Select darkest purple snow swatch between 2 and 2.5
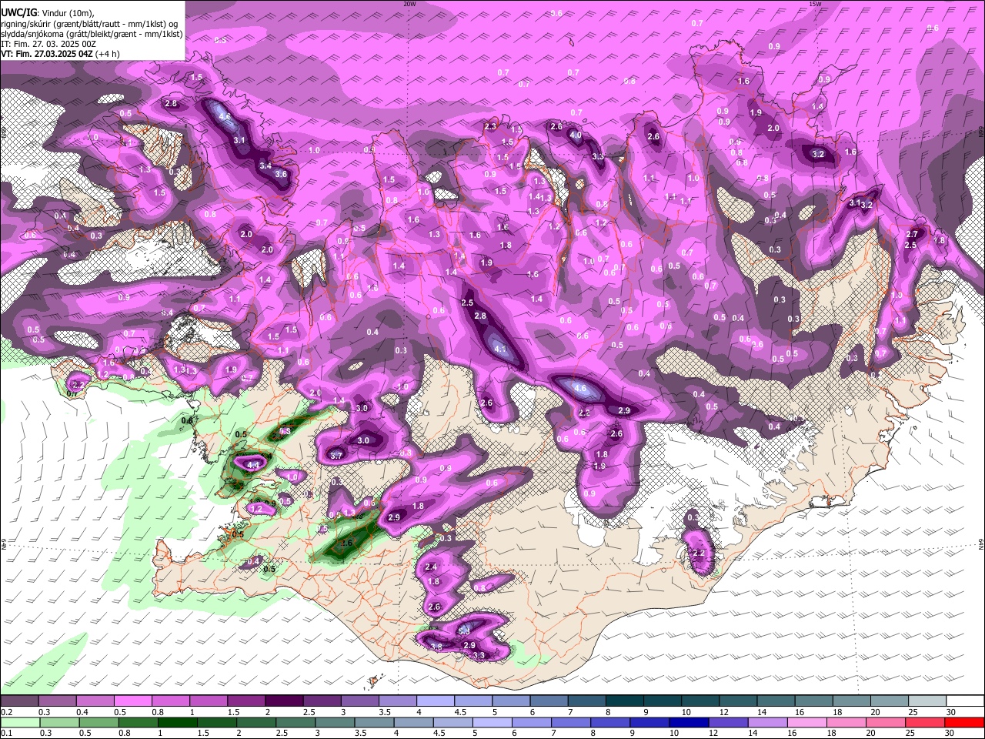985x739 pixels. (285, 701)
